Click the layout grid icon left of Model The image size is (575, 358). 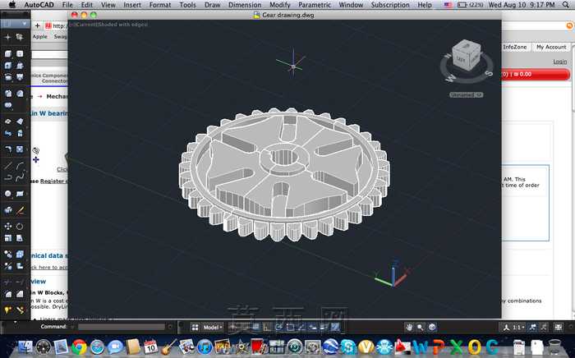coord(195,328)
